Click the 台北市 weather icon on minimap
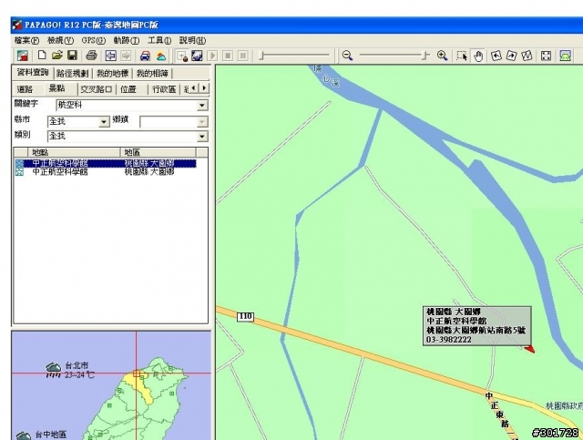This screenshot has height=440, width=583. point(54,370)
